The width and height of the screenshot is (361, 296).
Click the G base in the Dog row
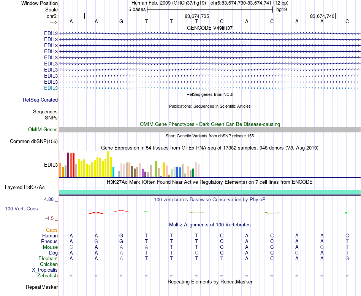tap(297, 253)
